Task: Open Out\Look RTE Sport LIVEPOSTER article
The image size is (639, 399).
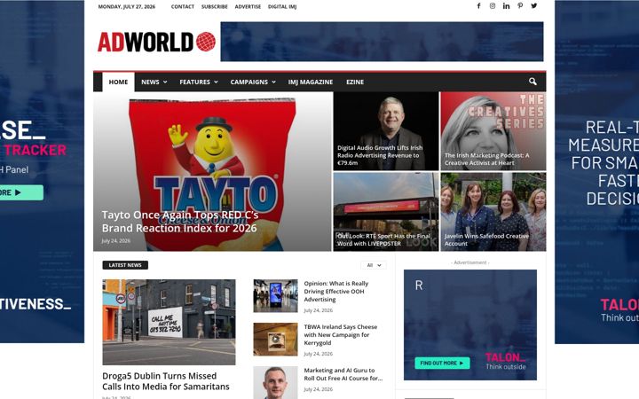Action: [383, 239]
